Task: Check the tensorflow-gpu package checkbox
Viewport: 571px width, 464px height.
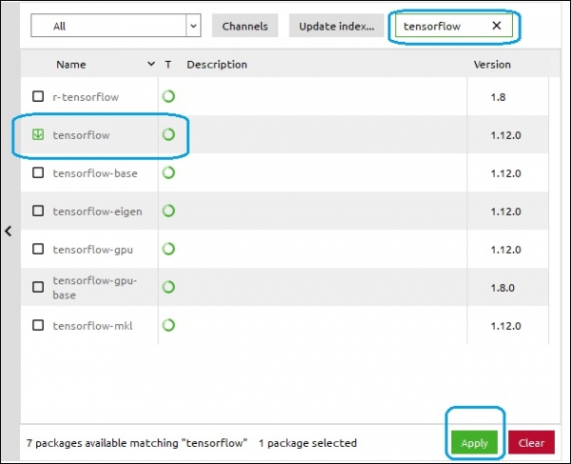Action: click(x=38, y=250)
